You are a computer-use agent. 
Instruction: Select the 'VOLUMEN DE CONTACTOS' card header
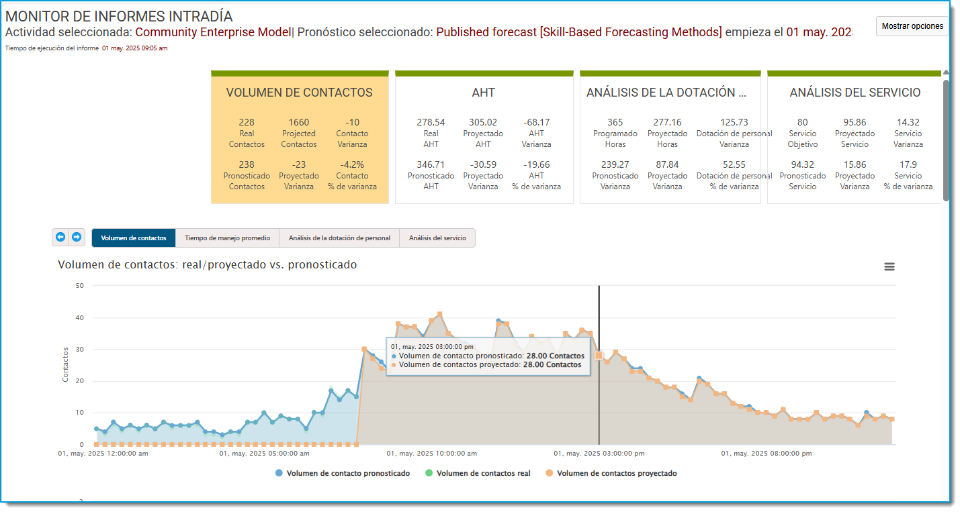[x=300, y=93]
